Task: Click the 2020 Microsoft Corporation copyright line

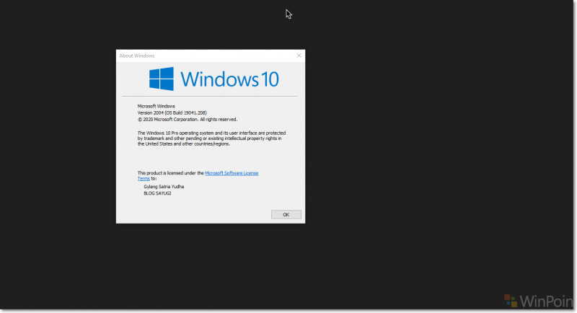Action: (188, 120)
